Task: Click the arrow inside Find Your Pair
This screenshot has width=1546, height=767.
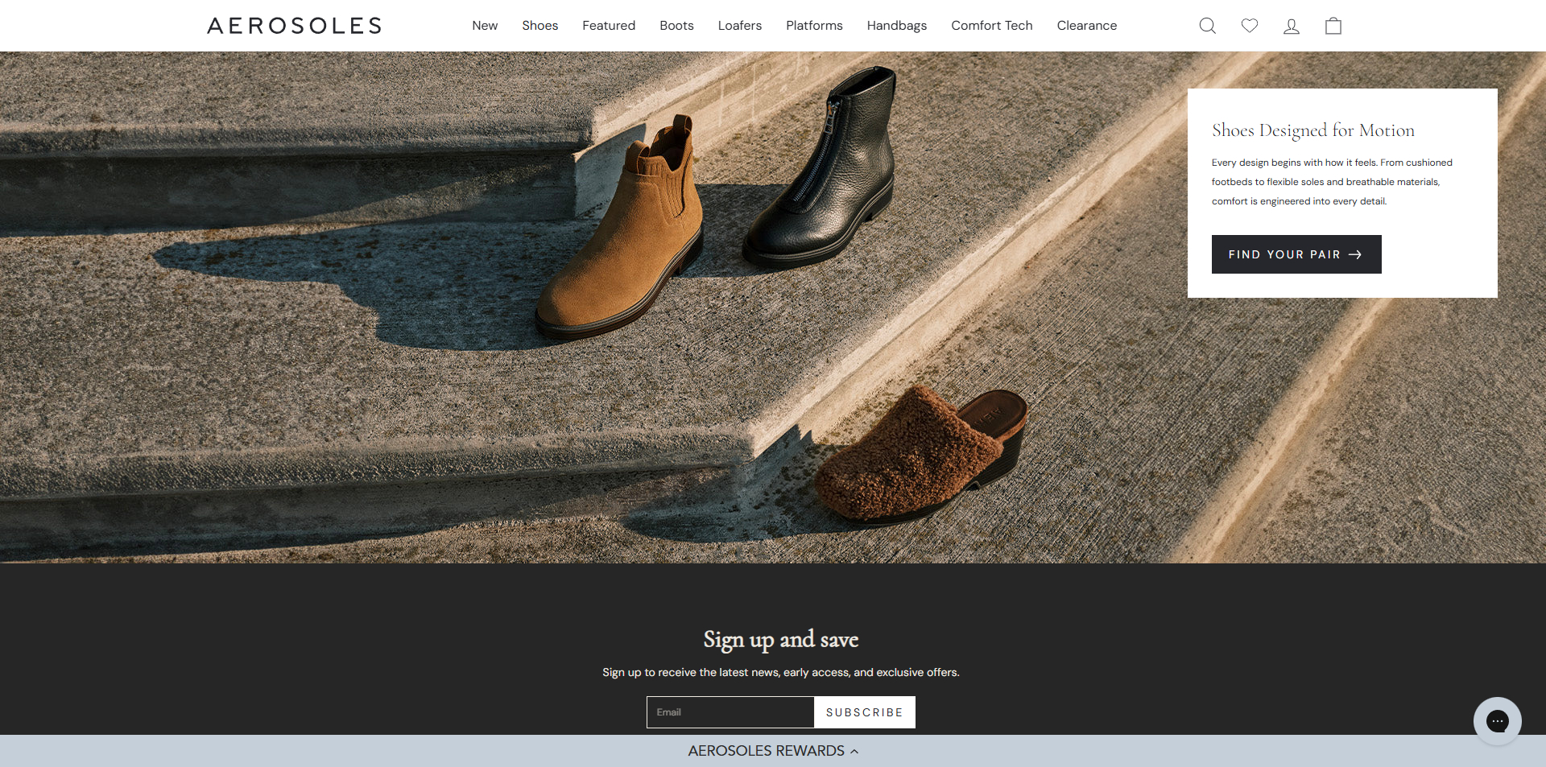Action: [x=1355, y=254]
